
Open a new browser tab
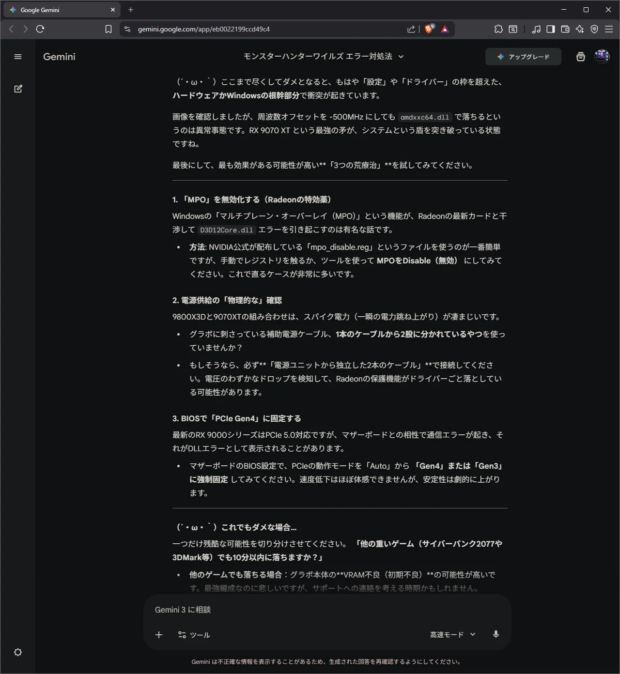(x=131, y=10)
